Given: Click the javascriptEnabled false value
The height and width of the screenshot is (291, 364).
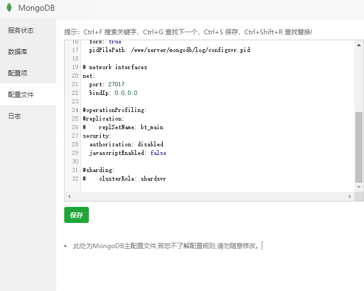Looking at the screenshot, I should point(158,153).
